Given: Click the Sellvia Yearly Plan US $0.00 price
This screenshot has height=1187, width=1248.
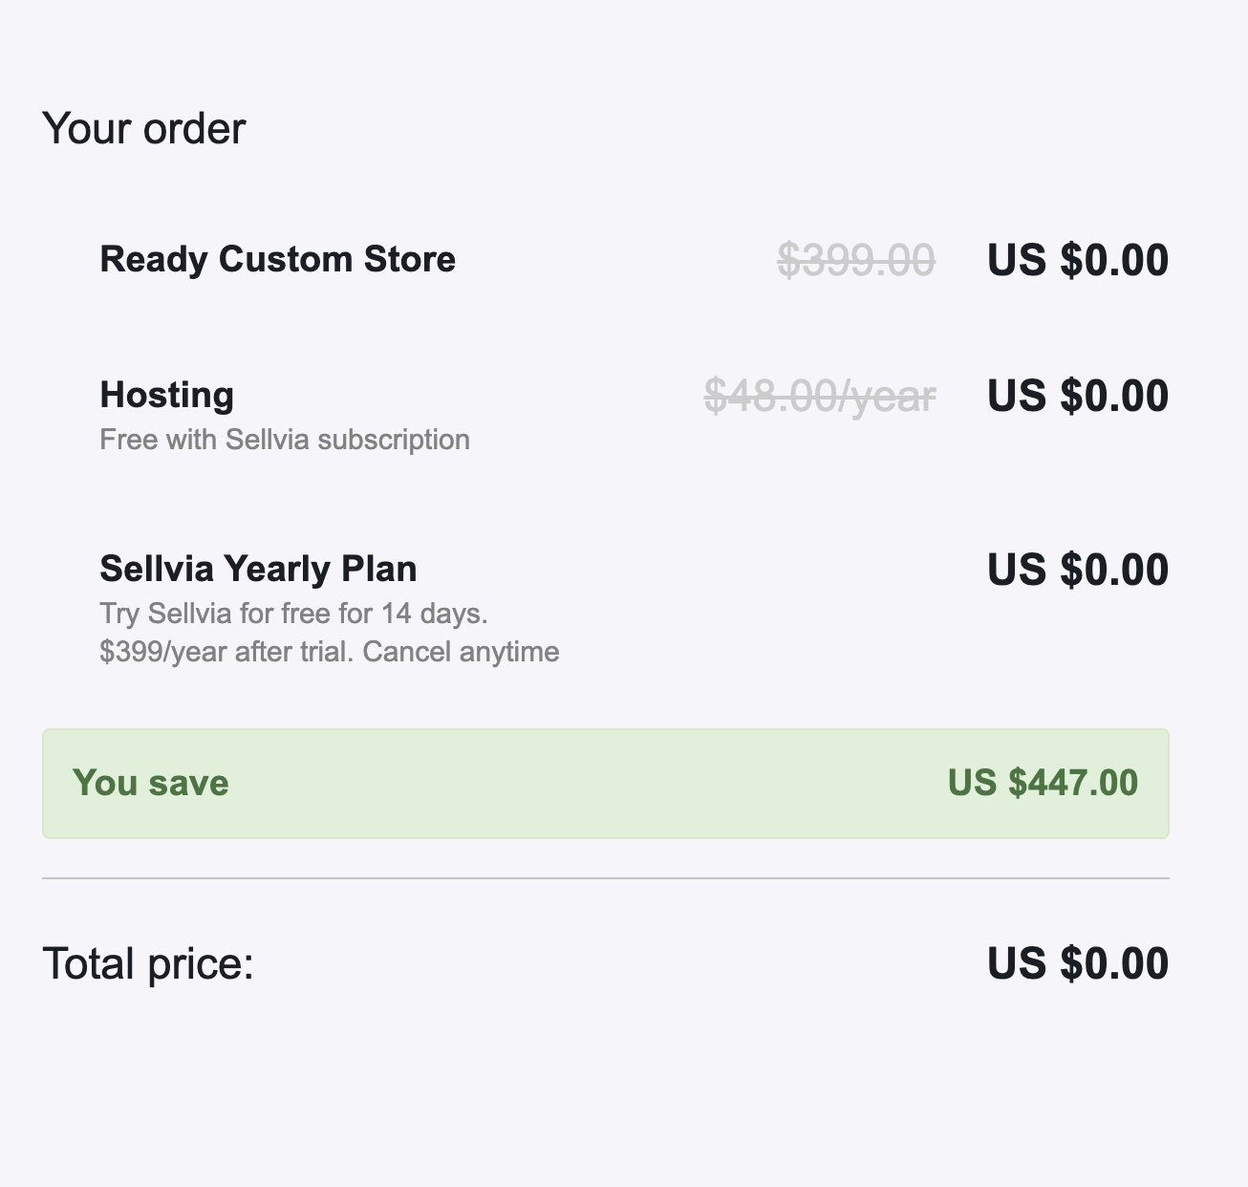Looking at the screenshot, I should point(1077,570).
